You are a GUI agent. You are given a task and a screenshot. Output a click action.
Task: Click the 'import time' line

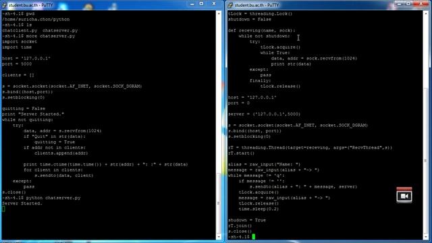pyautogui.click(x=17, y=47)
